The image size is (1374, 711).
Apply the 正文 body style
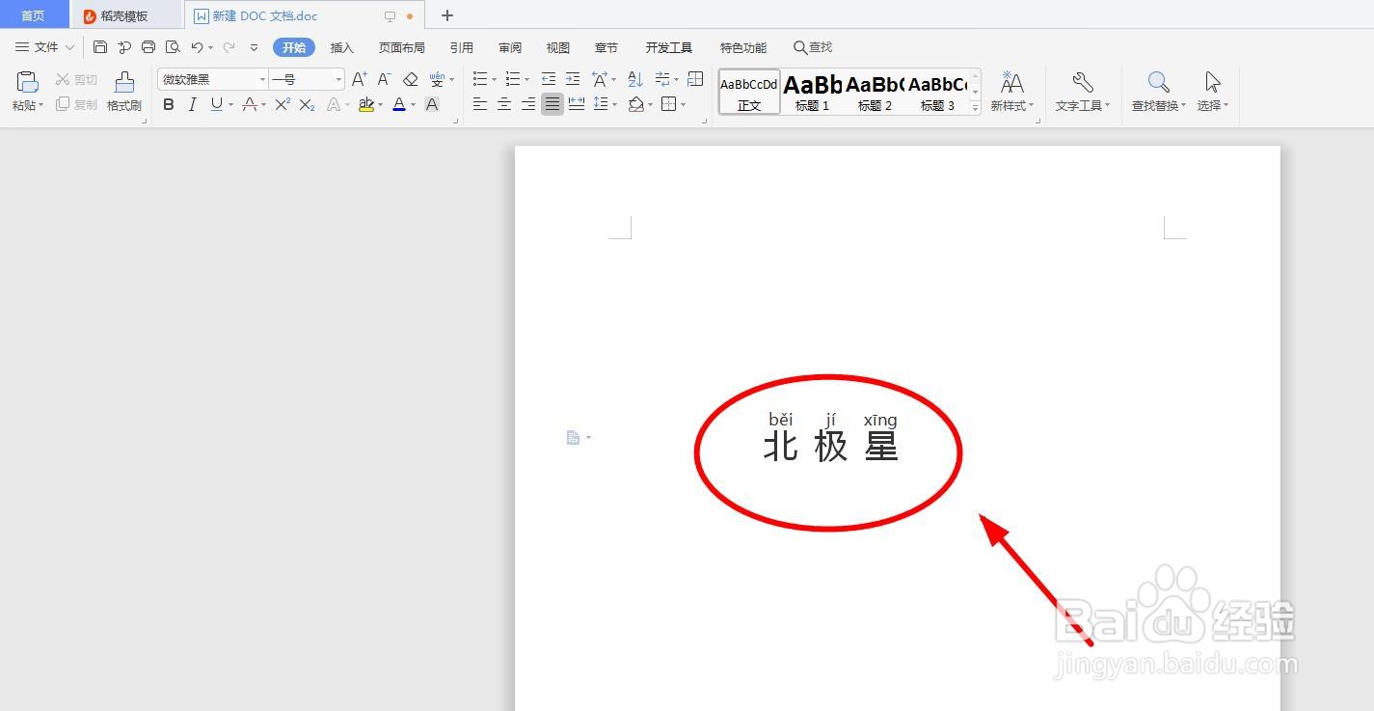point(749,93)
